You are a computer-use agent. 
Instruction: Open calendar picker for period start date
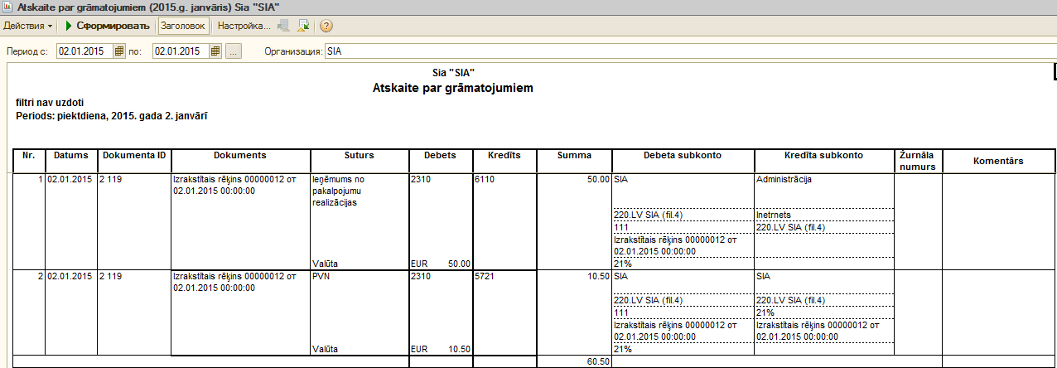coord(119,51)
